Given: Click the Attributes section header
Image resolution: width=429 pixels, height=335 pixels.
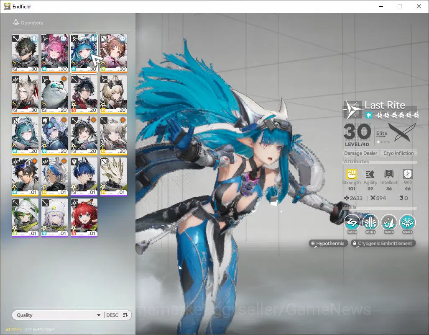Looking at the screenshot, I should 356,162.
